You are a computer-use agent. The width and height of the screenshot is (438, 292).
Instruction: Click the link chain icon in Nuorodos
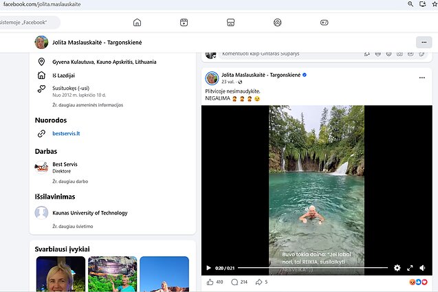point(41,133)
